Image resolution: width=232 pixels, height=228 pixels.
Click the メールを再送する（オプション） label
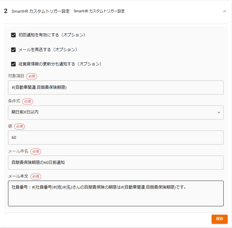click(x=48, y=49)
